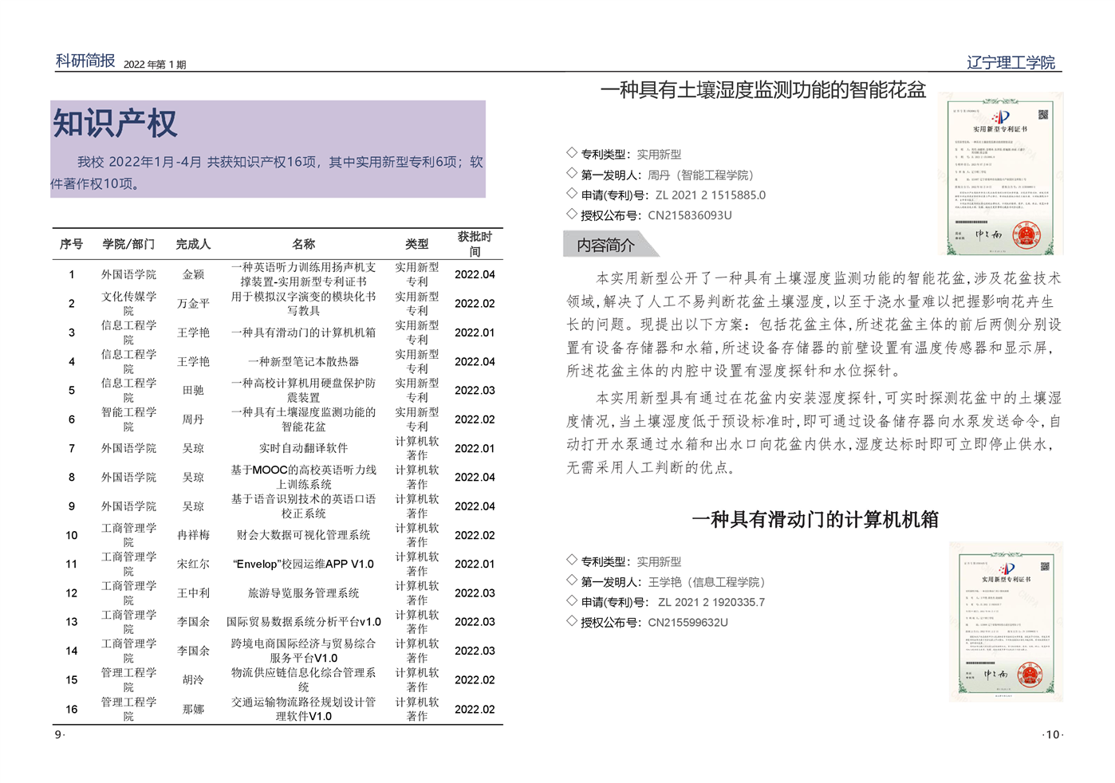Screen dimensions: 1115x783
Task: Click the name 王中利 in the table
Action: (193, 593)
